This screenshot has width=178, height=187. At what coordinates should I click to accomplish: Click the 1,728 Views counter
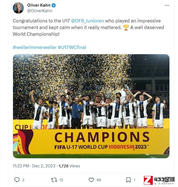coord(69,166)
